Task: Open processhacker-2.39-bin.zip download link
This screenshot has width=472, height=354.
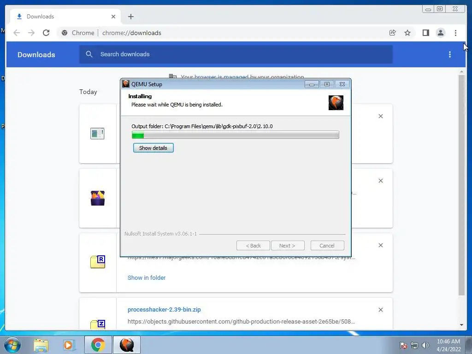Action: pyautogui.click(x=164, y=309)
